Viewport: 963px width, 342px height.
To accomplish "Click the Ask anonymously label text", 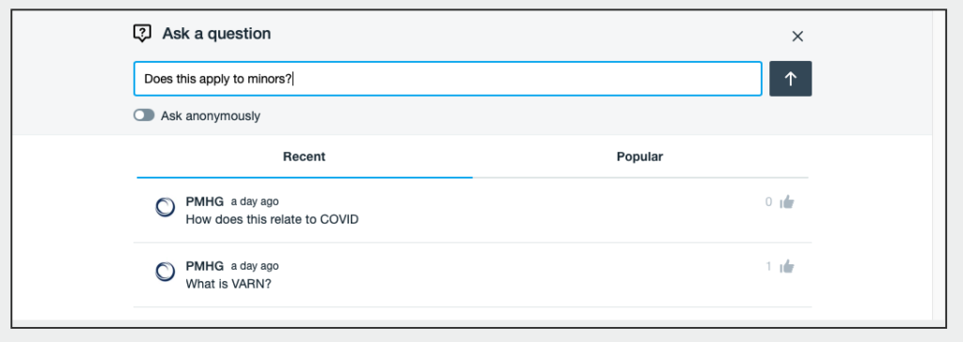I will [211, 117].
